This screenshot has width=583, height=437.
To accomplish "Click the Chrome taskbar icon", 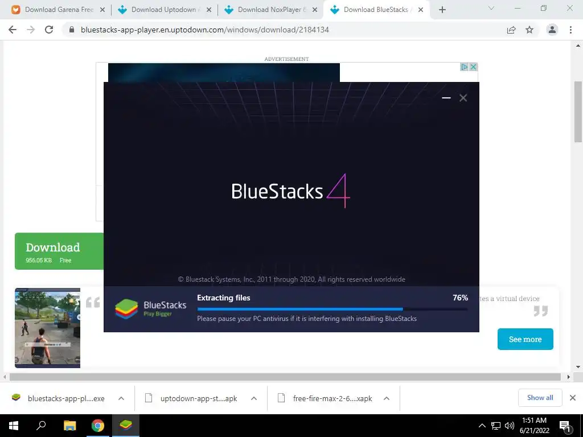I will click(x=98, y=426).
